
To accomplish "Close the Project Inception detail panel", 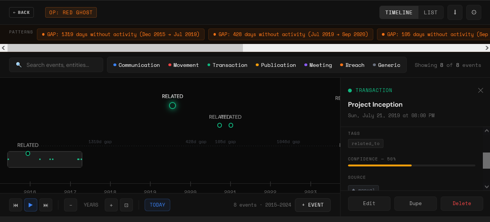I will pos(480,90).
